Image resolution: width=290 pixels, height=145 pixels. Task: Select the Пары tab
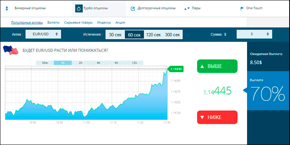coord(196,8)
